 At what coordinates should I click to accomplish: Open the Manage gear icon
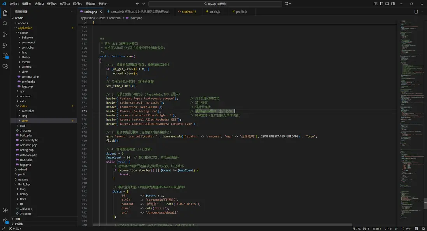(5, 221)
